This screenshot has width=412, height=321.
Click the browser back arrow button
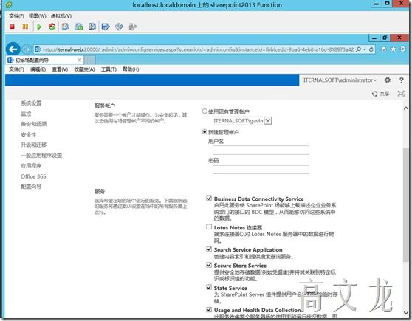[13, 49]
